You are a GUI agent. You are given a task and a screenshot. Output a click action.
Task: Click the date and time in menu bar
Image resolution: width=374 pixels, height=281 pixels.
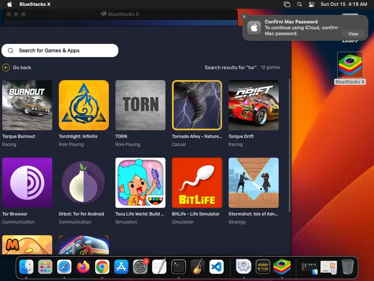coord(344,4)
